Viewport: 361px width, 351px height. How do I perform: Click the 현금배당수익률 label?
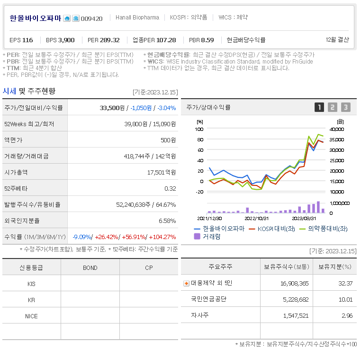[x=246, y=40]
